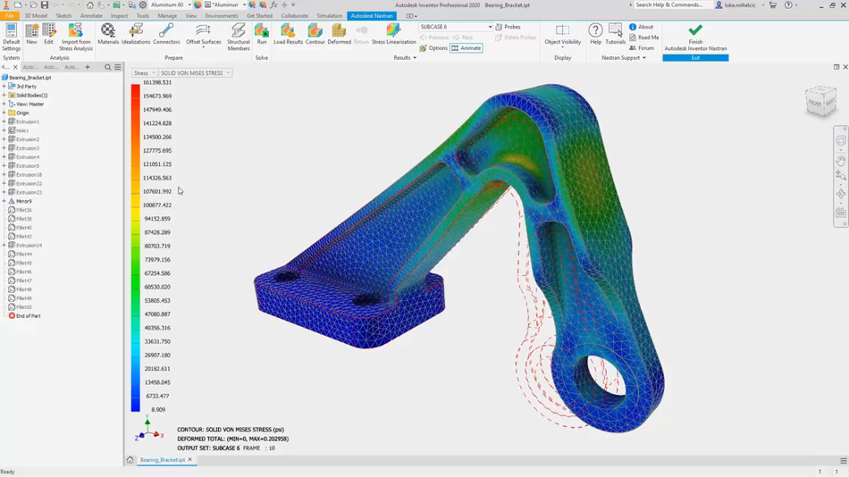Create a New analysis
Image resolution: width=849 pixels, height=477 pixels.
tap(32, 34)
